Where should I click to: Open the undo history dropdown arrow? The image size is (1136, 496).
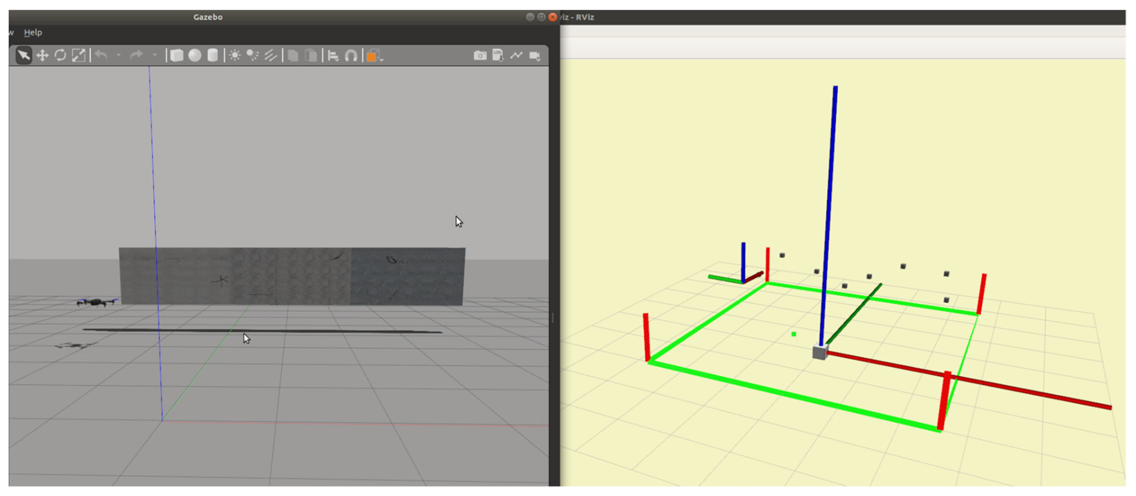[x=119, y=55]
